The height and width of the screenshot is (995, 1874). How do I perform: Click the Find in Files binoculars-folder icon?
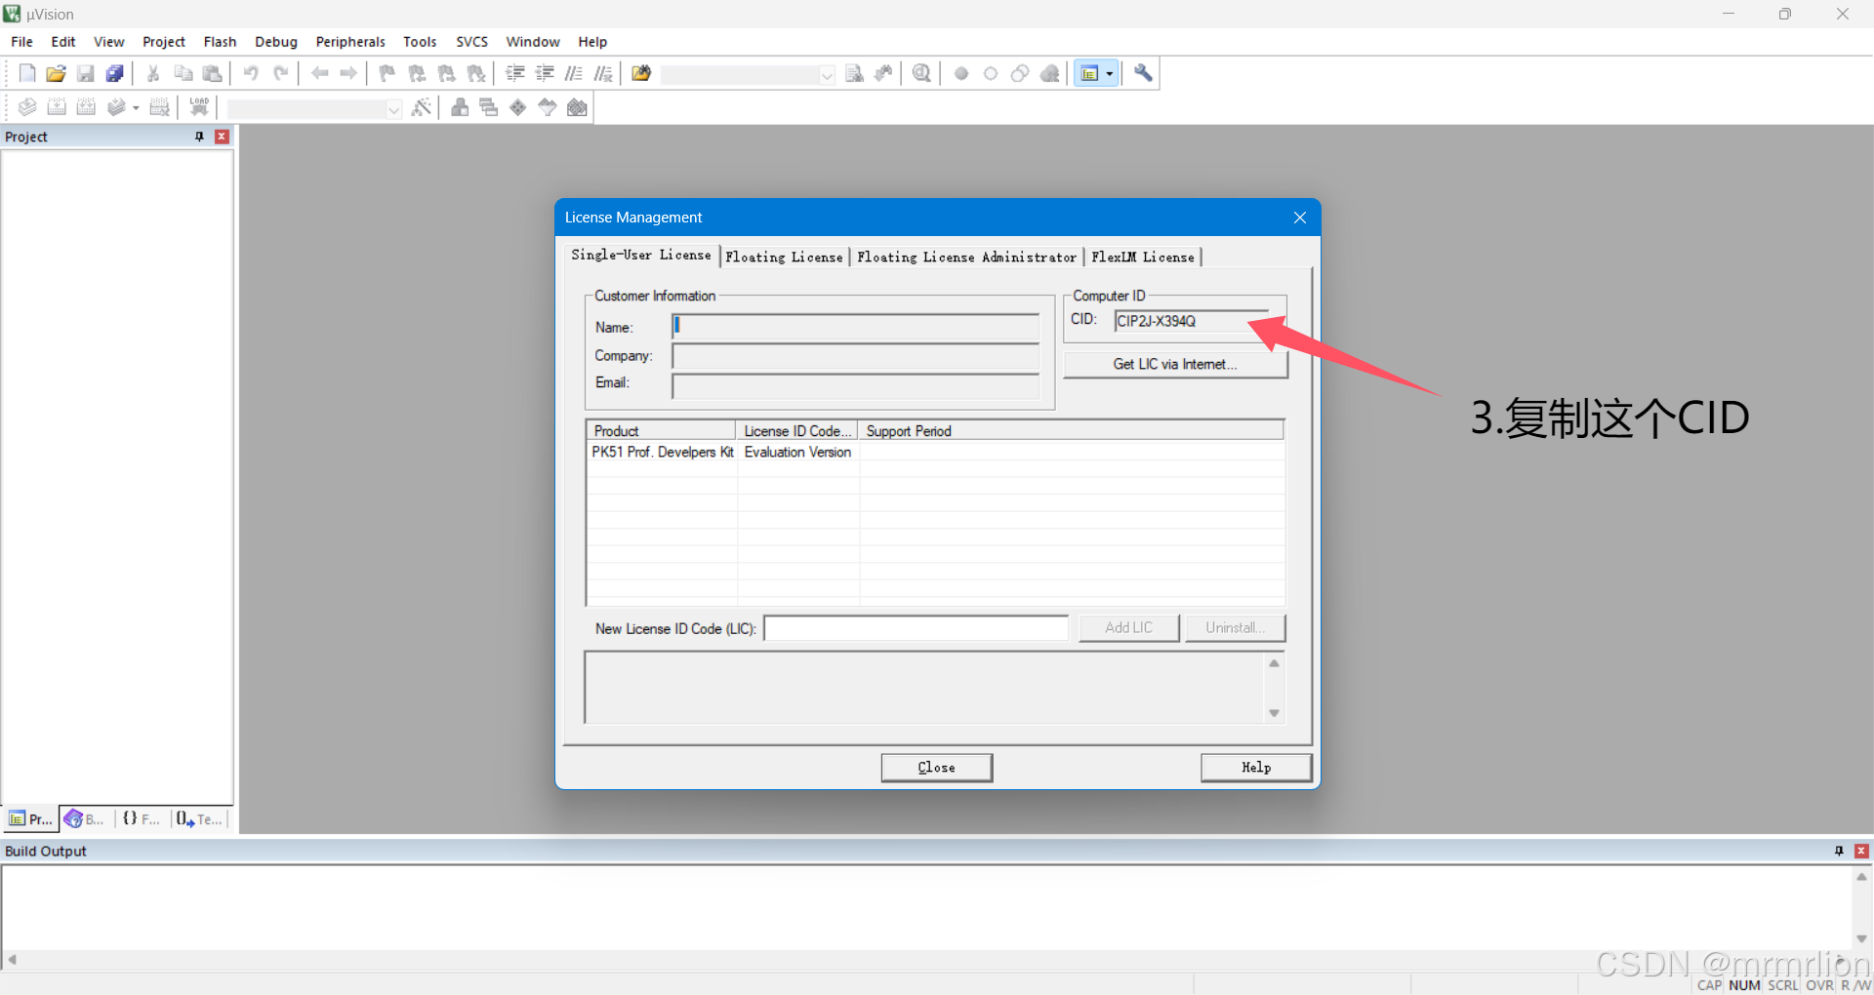point(641,73)
